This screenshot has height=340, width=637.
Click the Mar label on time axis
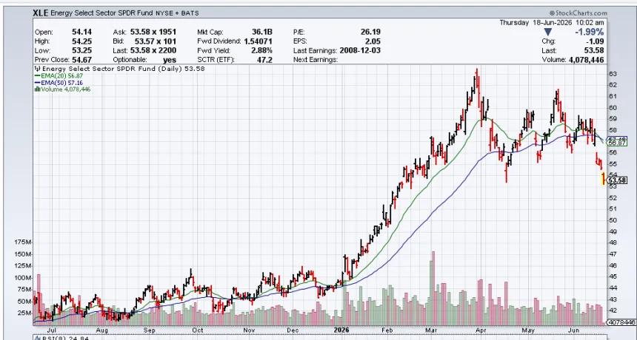pos(431,330)
